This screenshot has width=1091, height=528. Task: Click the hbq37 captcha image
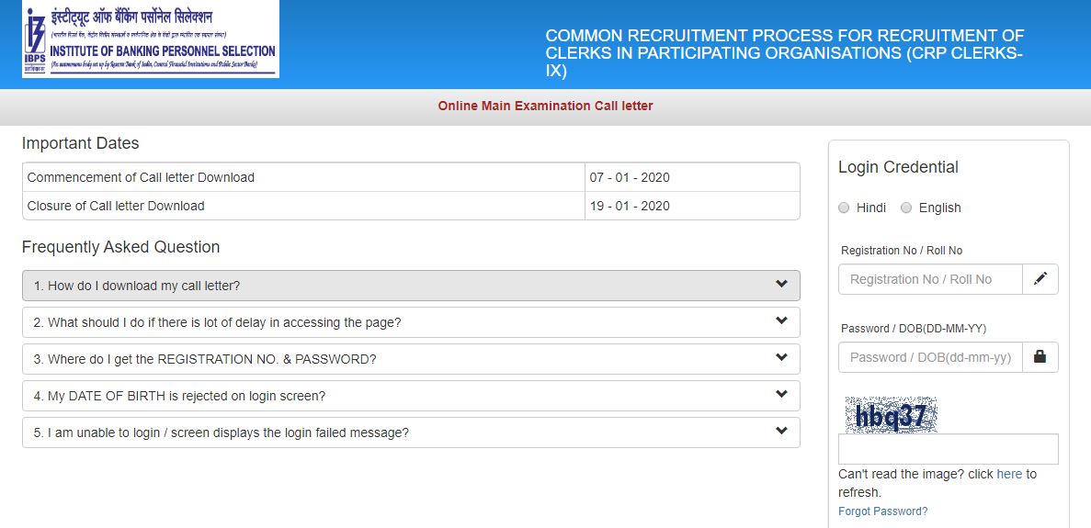click(x=891, y=416)
